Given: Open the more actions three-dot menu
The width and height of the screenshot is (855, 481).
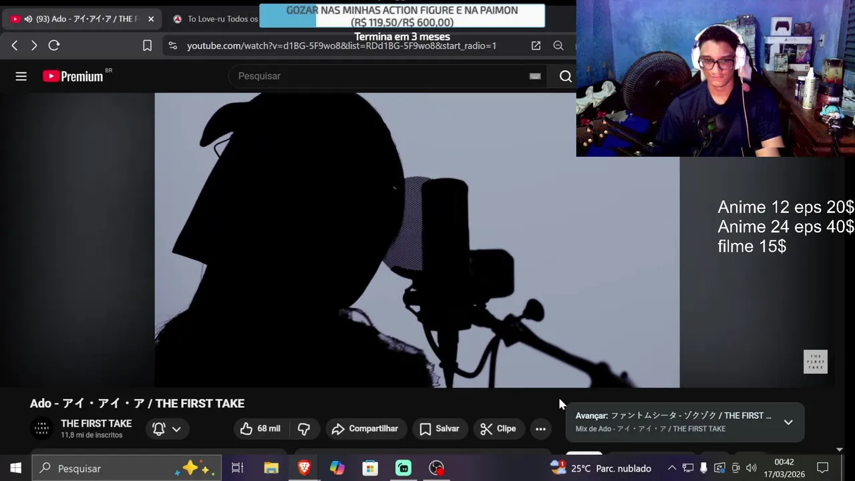Looking at the screenshot, I should click(x=540, y=429).
